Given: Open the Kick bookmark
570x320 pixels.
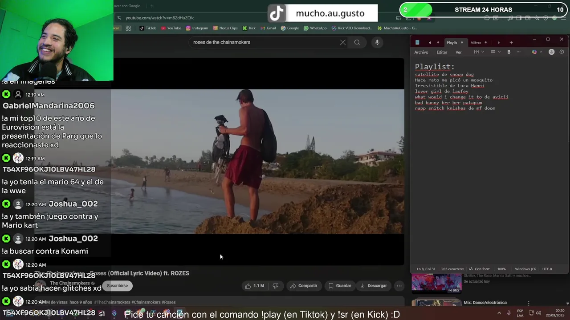Looking at the screenshot, I should click(x=249, y=28).
